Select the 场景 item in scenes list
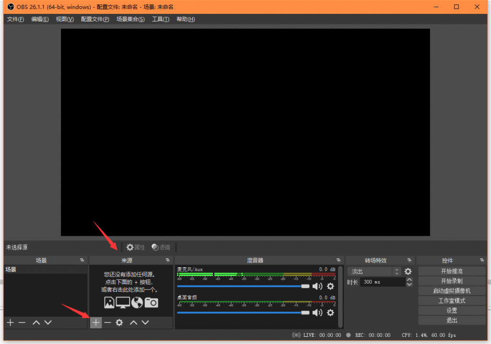Viewport: 491px width, 344px height. tap(46, 270)
